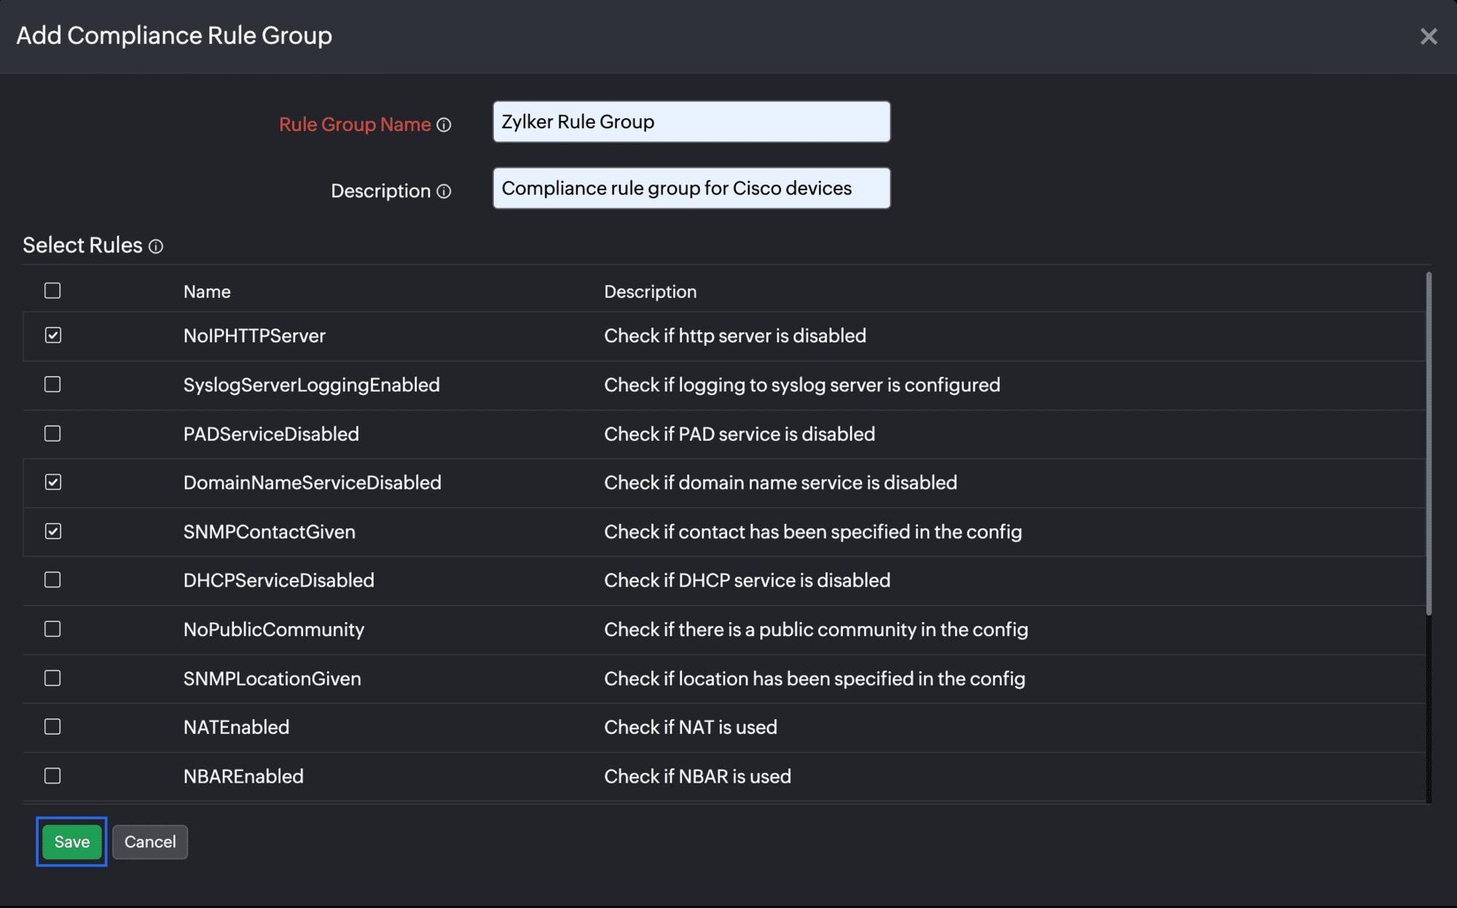The image size is (1457, 908).
Task: Close the Add Compliance Rule Group dialog
Action: [x=1428, y=36]
